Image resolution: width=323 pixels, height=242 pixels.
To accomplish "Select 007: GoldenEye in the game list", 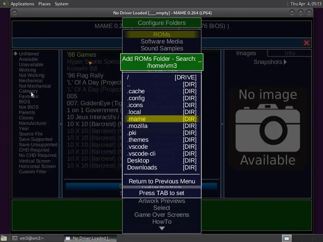I will point(94,103).
